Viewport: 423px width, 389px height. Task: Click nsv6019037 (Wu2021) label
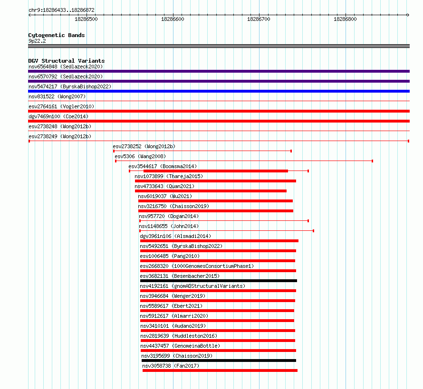point(165,196)
